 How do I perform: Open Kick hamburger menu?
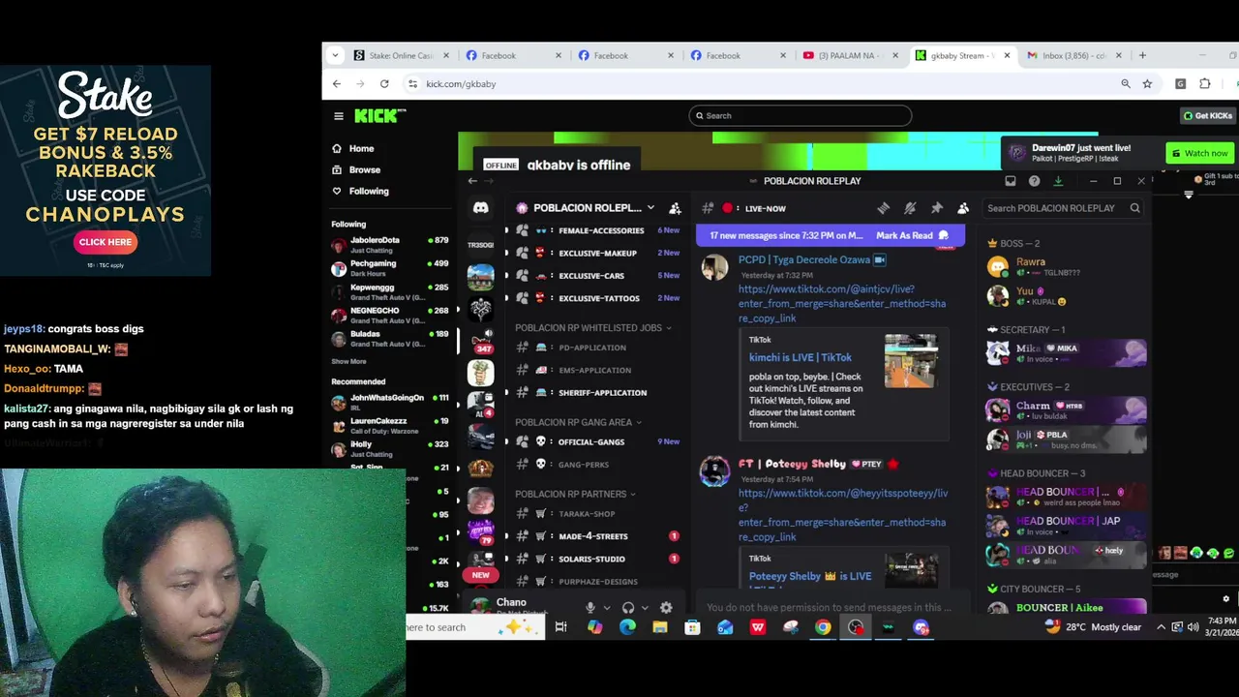(339, 116)
